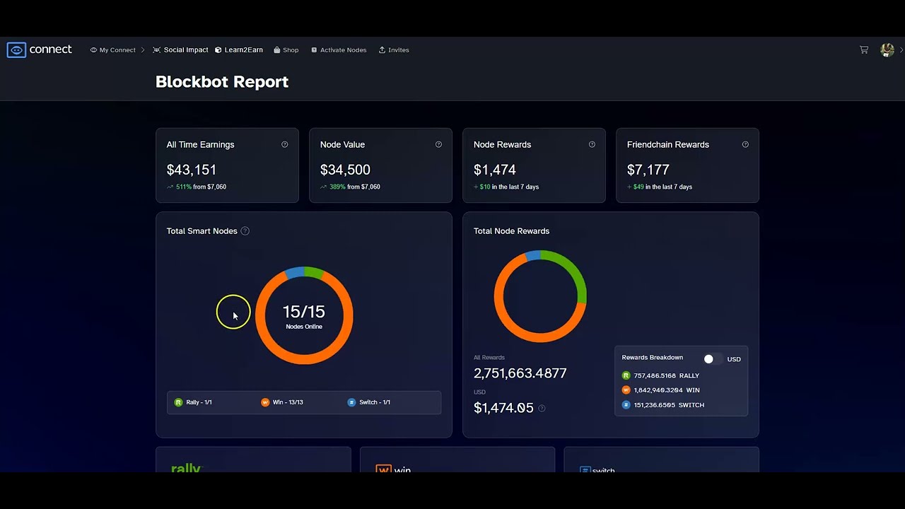Screen dimensions: 905x509
Task: Click the Social Impact menu icon
Action: click(157, 50)
